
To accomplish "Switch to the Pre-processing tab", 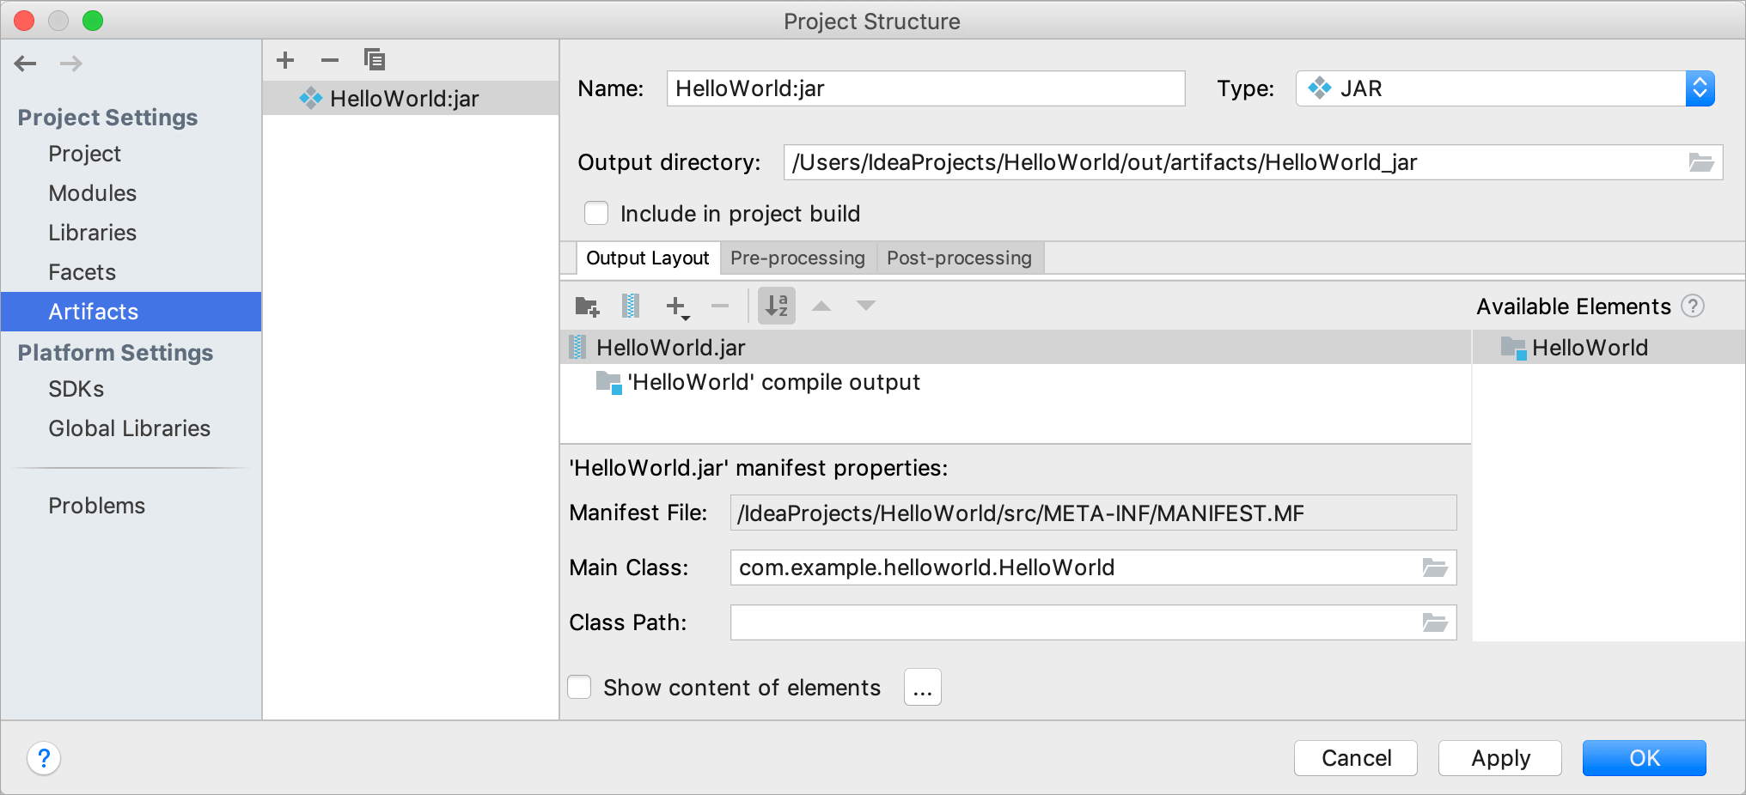I will click(x=797, y=258).
